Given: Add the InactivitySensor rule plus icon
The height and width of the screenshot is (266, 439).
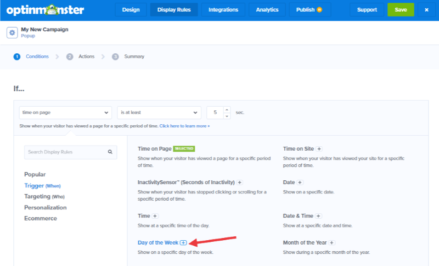Looking at the screenshot, I should (x=239, y=182).
